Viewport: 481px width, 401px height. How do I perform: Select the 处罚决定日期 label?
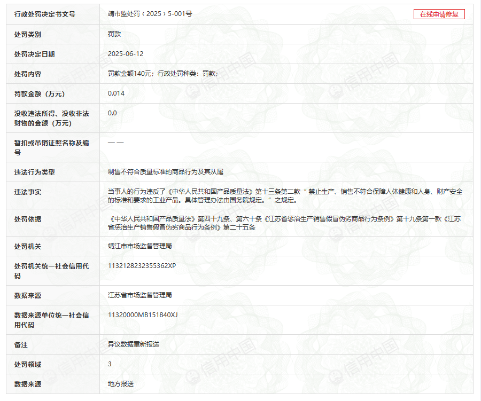coord(34,54)
